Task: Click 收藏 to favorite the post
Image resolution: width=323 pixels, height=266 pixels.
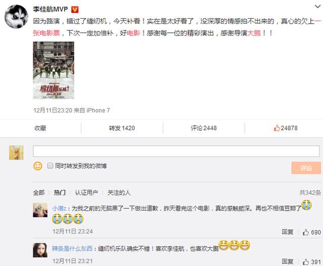Action: click(40, 128)
